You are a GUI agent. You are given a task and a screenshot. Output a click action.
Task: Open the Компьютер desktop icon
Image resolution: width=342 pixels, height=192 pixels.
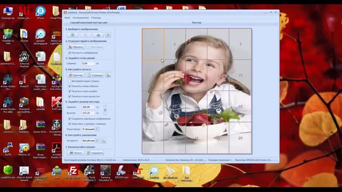[x=8, y=13]
